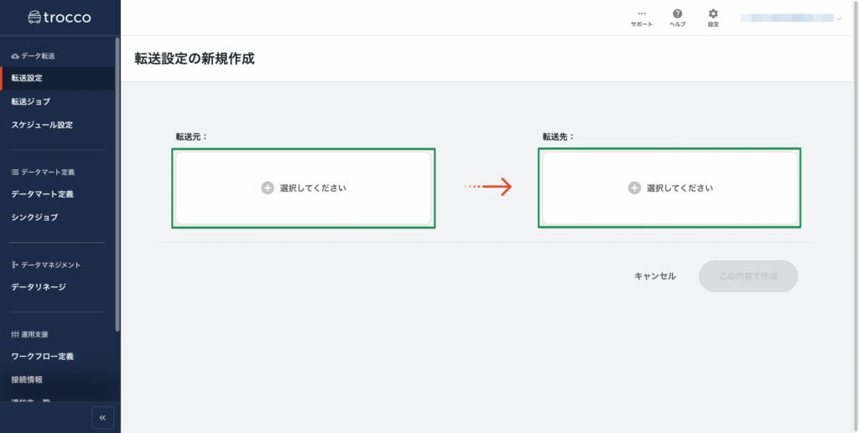Select シンクジョブ in the sidebar
The width and height of the screenshot is (859, 433).
coord(34,218)
